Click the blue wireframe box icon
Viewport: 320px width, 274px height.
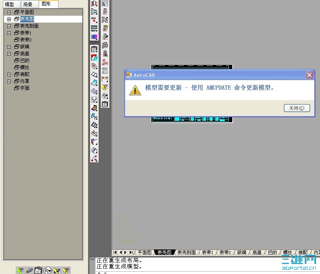[94, 150]
